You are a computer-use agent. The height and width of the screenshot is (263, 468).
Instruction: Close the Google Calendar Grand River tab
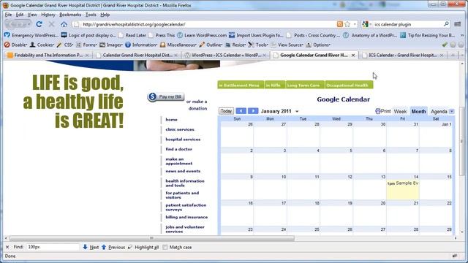coord(353,56)
